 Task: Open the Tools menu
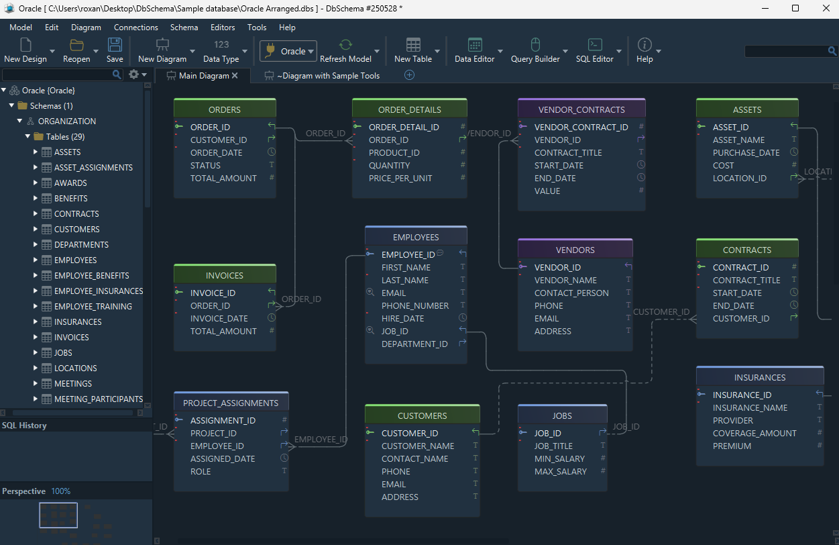tap(257, 28)
